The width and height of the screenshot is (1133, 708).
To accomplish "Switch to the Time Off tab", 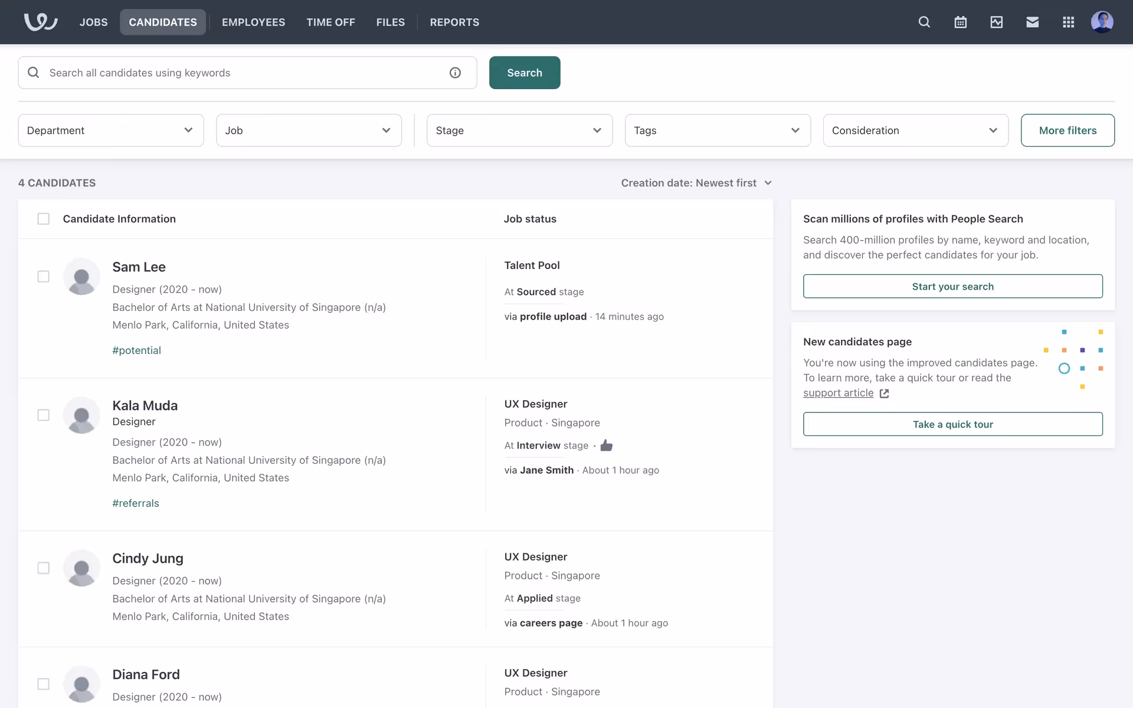I will click(x=330, y=22).
